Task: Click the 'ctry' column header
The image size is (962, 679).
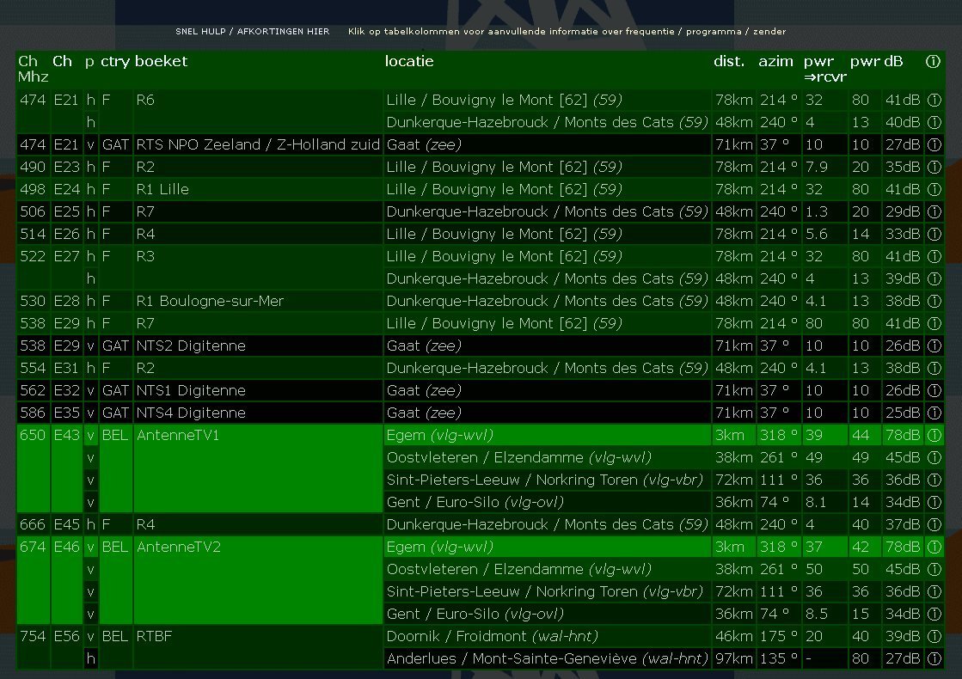Action: pyautogui.click(x=114, y=61)
